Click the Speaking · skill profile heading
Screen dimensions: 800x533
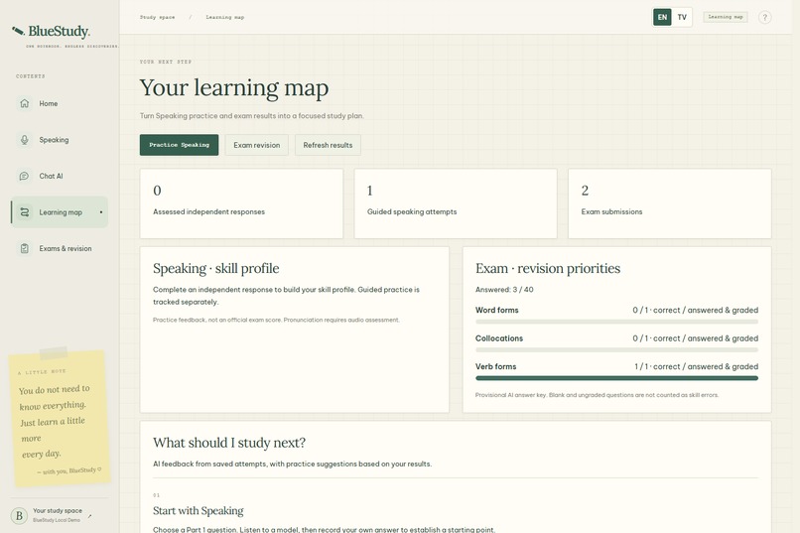(215, 268)
